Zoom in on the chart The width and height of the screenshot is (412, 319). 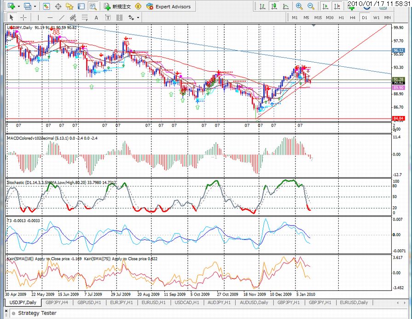299,6
